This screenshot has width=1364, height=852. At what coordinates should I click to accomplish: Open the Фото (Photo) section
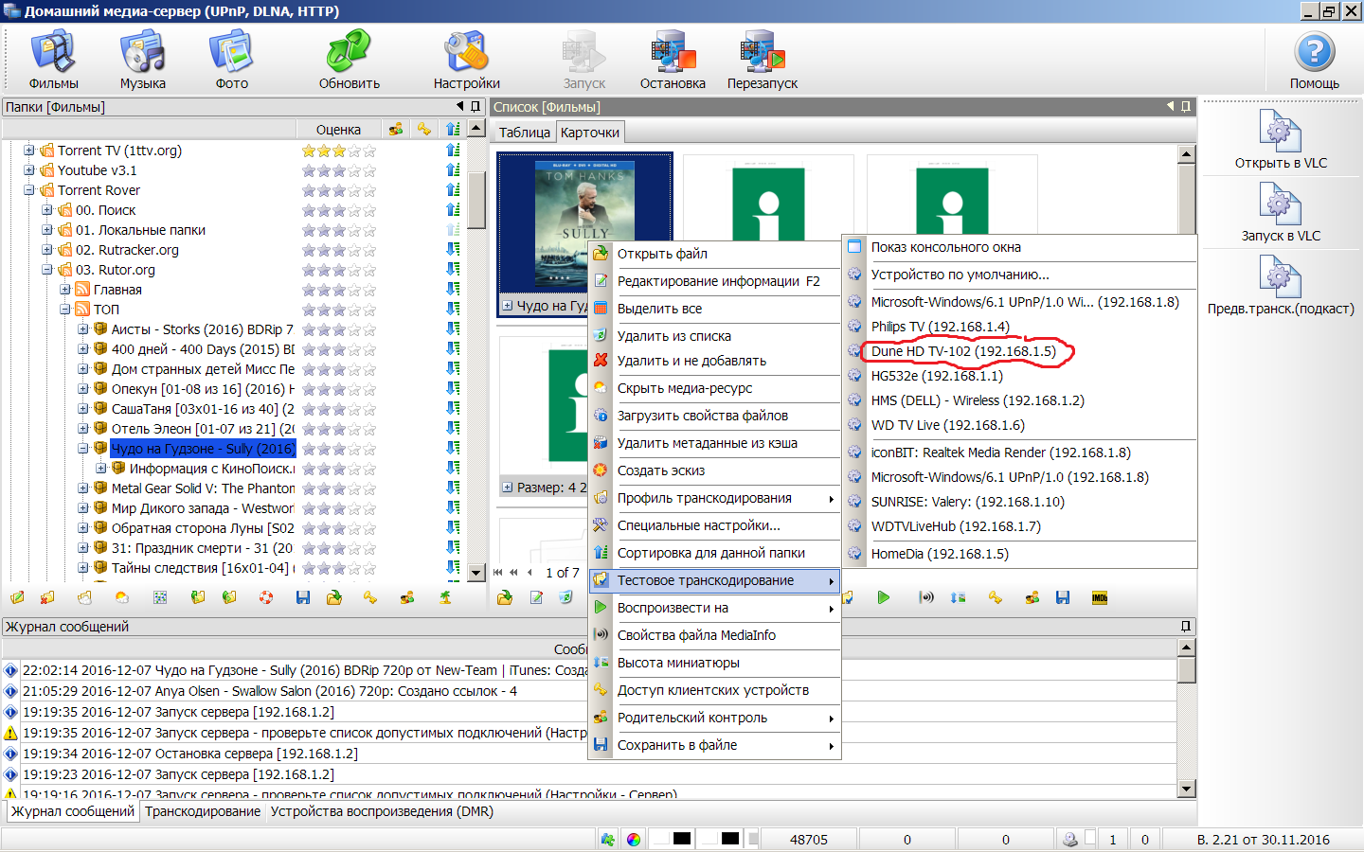tap(231, 60)
